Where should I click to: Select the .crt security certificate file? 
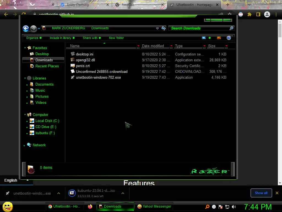(x=83, y=66)
